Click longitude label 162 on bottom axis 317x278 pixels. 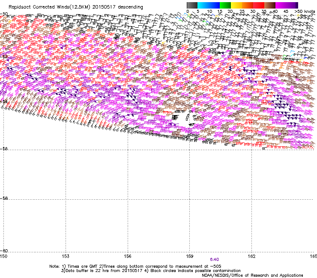coord(251,256)
